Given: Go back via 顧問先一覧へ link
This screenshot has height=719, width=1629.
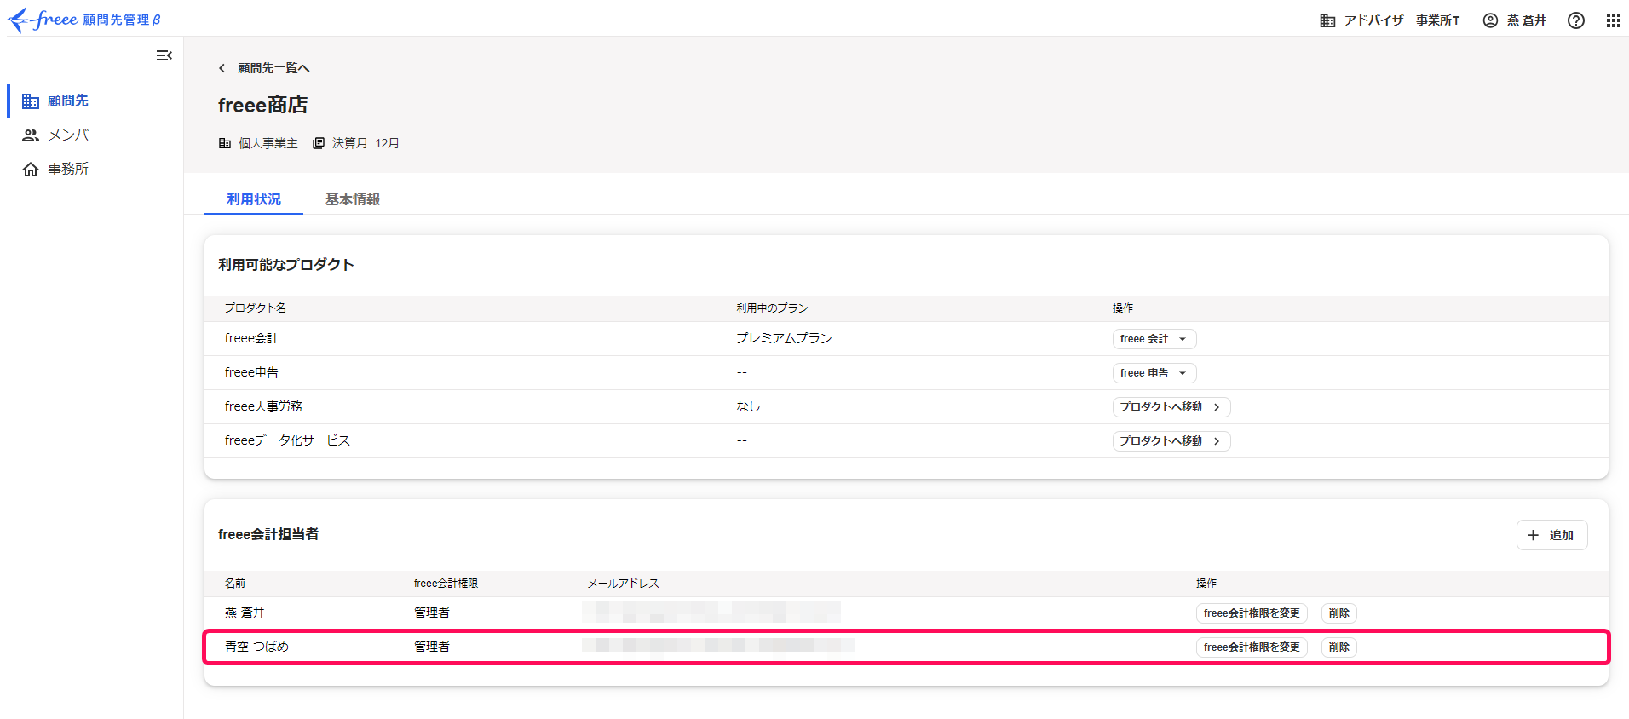Looking at the screenshot, I should click(265, 68).
